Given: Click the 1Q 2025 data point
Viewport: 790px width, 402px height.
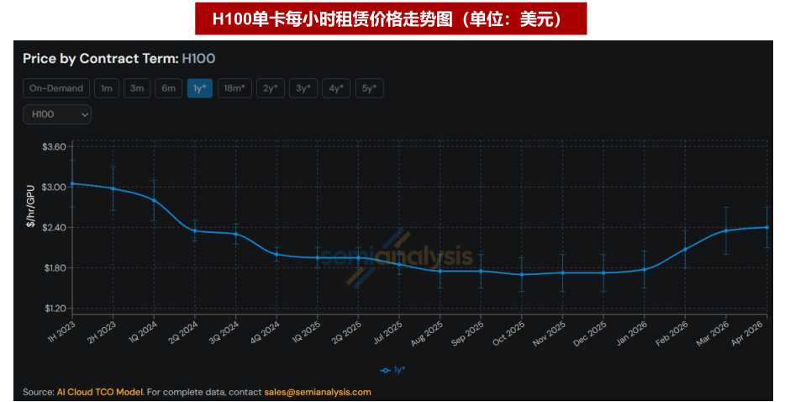Looking at the screenshot, I should coord(318,257).
